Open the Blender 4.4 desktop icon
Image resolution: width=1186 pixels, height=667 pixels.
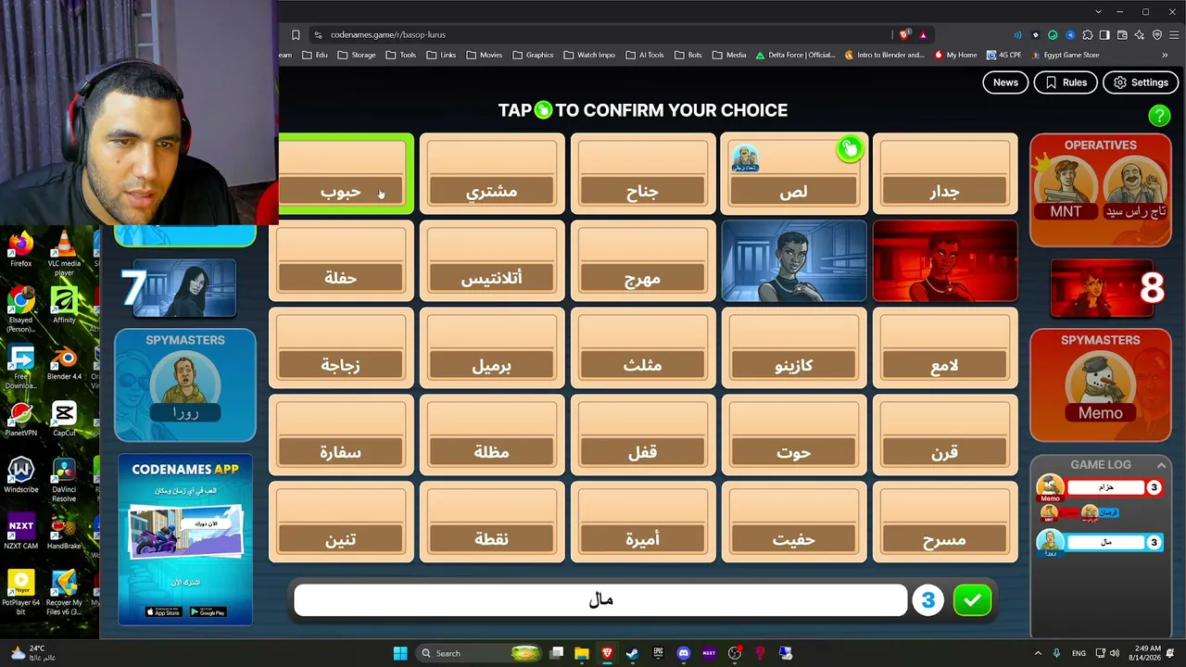64,363
